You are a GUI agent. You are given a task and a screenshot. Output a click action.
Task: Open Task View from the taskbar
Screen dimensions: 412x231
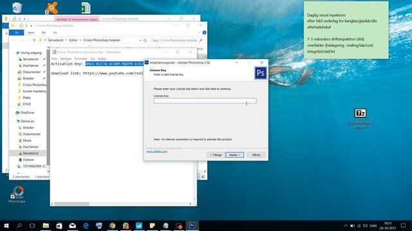tap(32, 225)
